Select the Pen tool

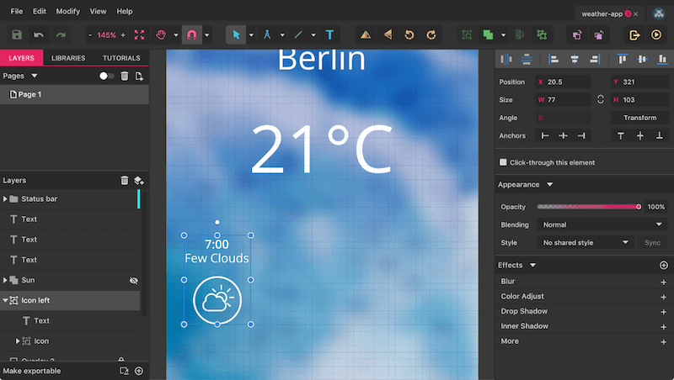point(267,35)
